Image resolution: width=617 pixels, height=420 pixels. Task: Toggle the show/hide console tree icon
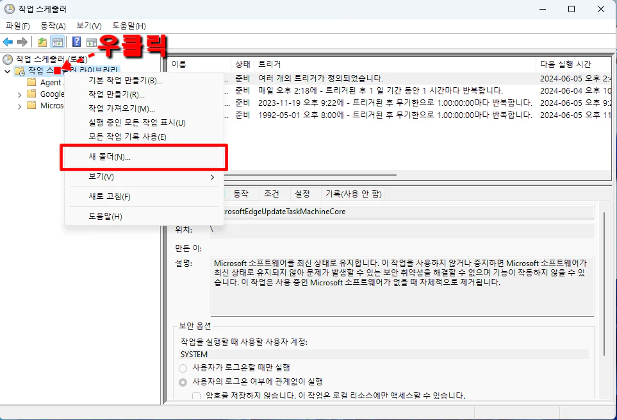tap(57, 42)
